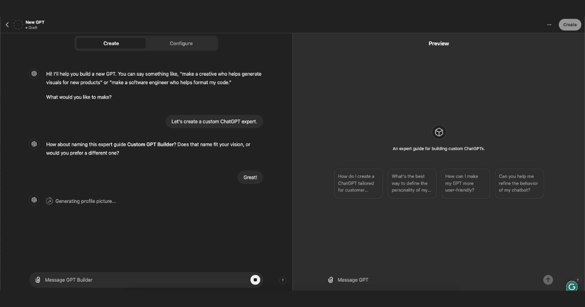The image size is (585, 307).
Task: Click the Create button to publish the GPT
Action: pos(569,24)
